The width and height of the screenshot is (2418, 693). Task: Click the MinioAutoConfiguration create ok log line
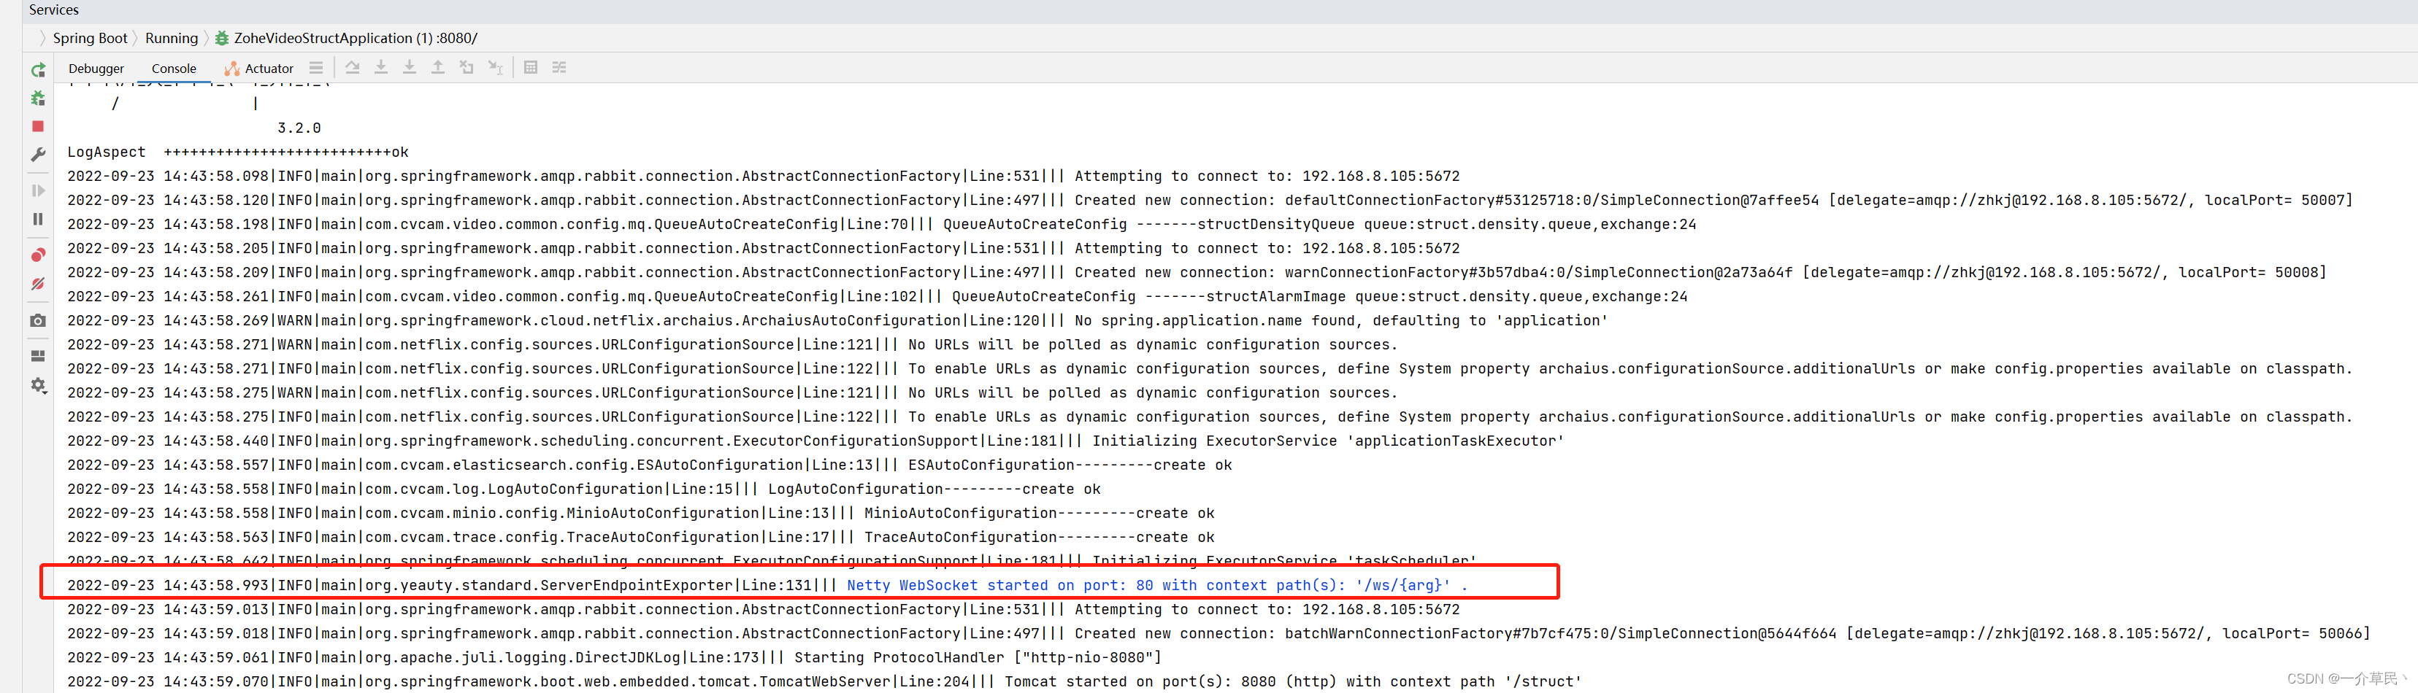click(x=641, y=513)
